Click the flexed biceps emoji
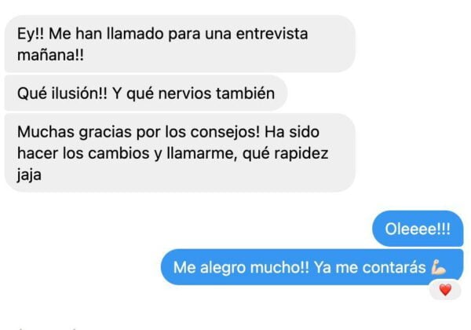The image size is (471, 330). click(439, 267)
